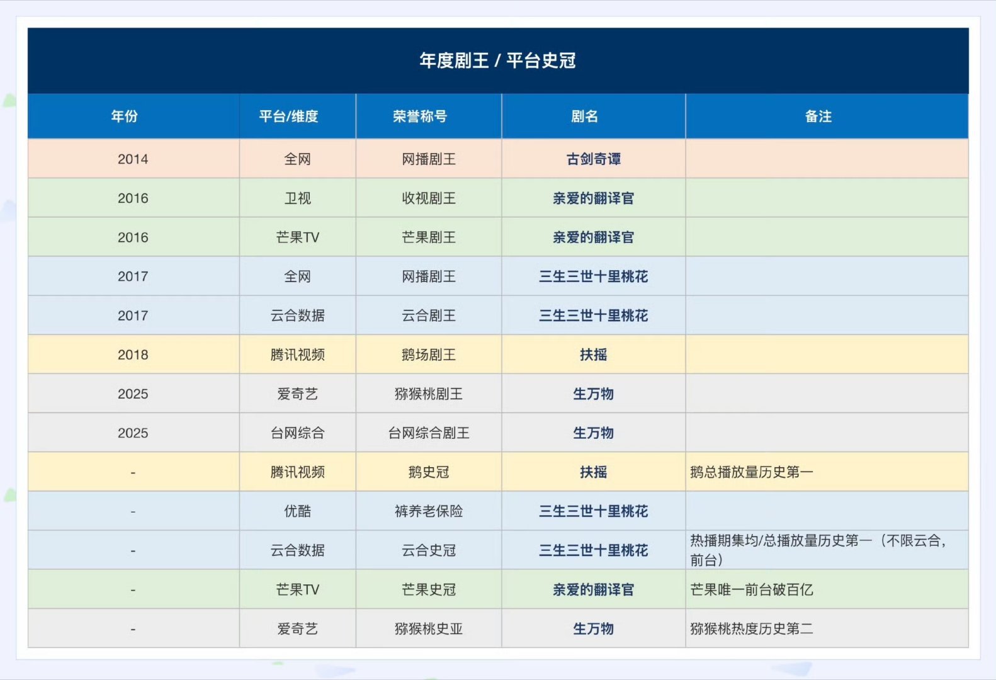The height and width of the screenshot is (680, 996).
Task: Click 2016 in the 卫视 row
Action: coord(133,198)
